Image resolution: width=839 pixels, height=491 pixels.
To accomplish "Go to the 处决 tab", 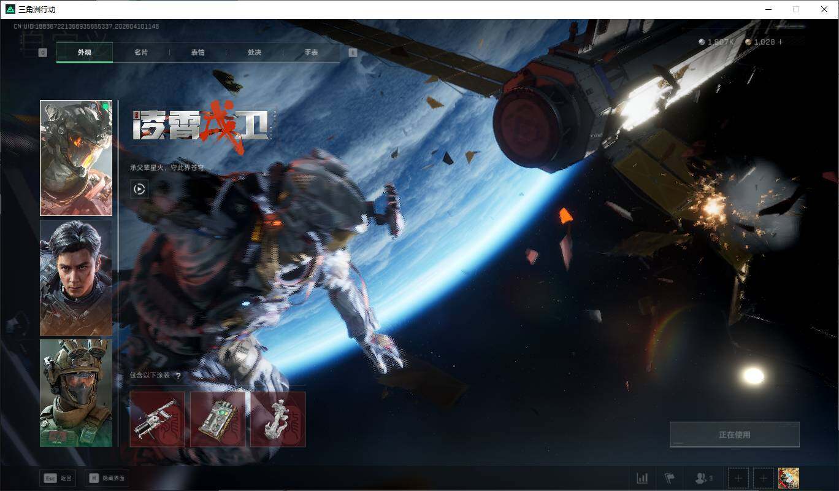I will pos(255,53).
